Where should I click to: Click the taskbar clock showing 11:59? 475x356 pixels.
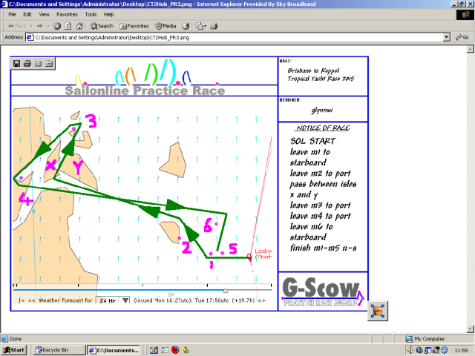tap(461, 350)
